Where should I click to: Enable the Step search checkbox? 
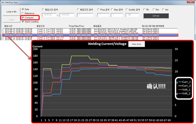pos(112,10)
